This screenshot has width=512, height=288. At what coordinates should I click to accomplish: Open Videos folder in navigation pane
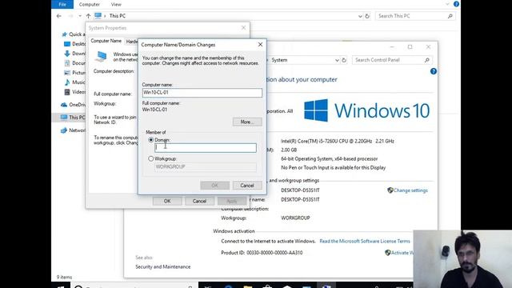(x=74, y=92)
